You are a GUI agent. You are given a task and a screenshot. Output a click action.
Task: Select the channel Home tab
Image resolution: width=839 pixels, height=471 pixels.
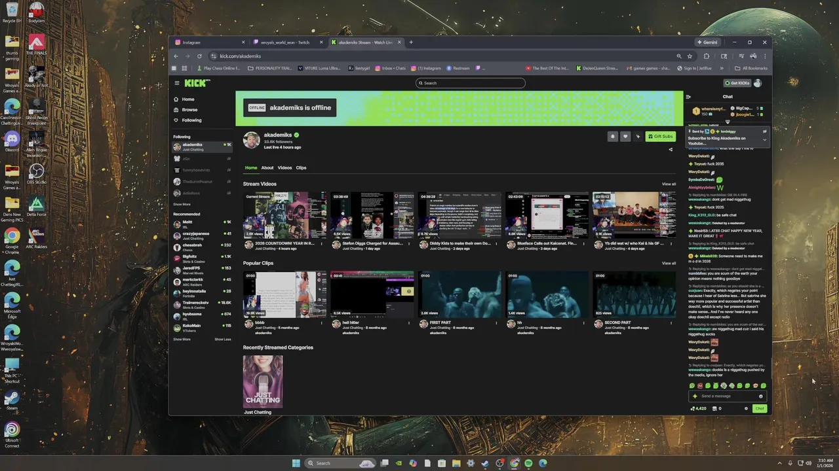[x=251, y=167]
